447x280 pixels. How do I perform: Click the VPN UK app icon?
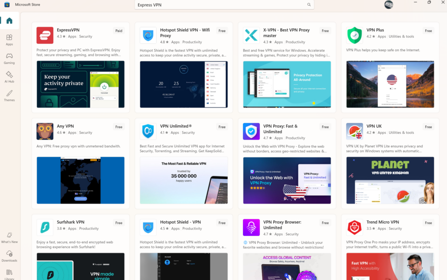click(x=354, y=131)
